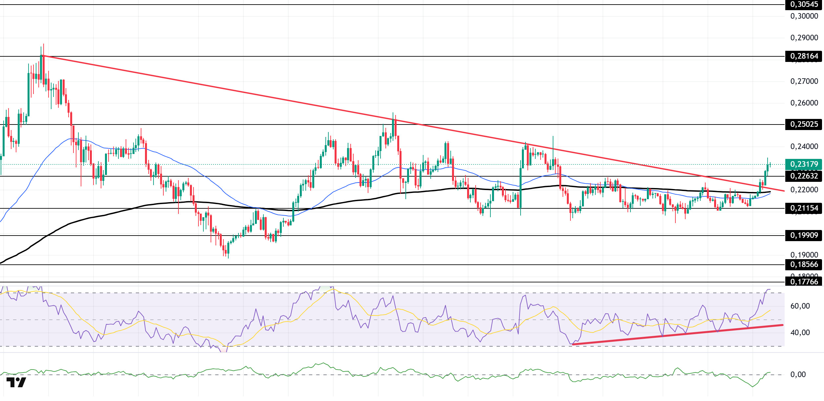Click the RSI 40,00 axis label
The height and width of the screenshot is (401, 824).
tap(800, 333)
